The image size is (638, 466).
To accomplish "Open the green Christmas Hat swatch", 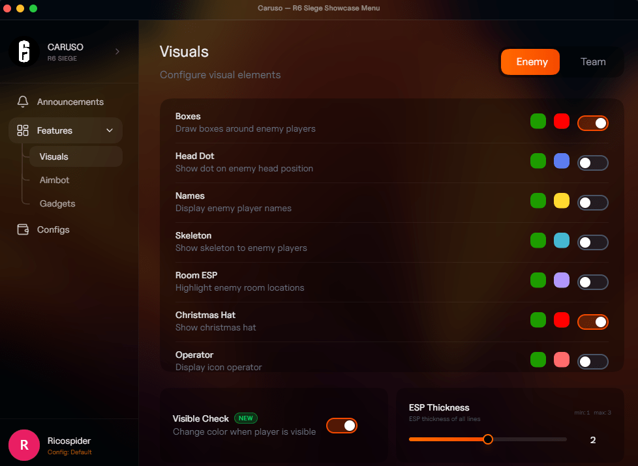I will [538, 320].
